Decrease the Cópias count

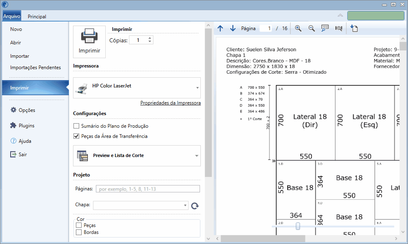point(150,42)
